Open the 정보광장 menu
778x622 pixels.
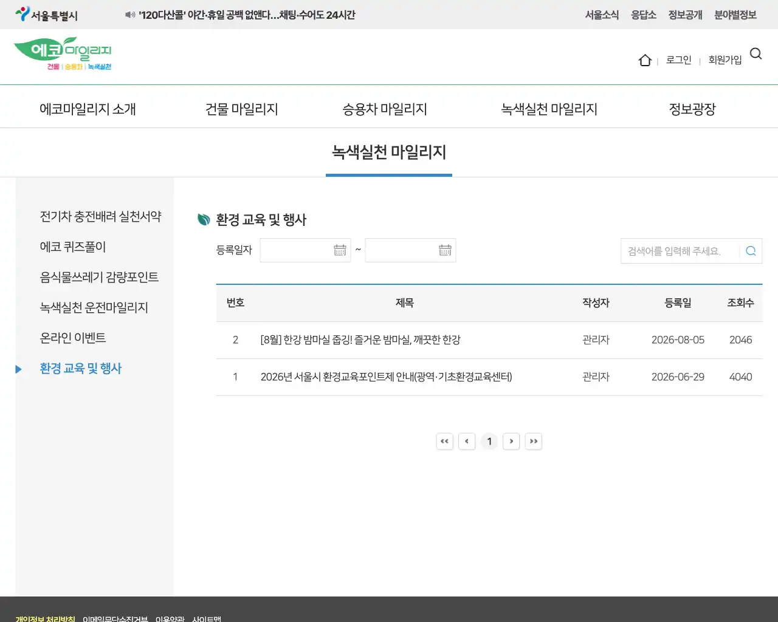(692, 109)
